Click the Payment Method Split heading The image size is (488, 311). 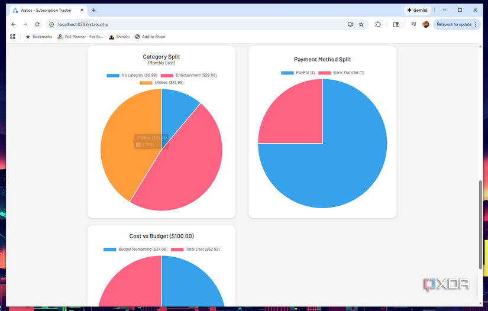click(322, 59)
